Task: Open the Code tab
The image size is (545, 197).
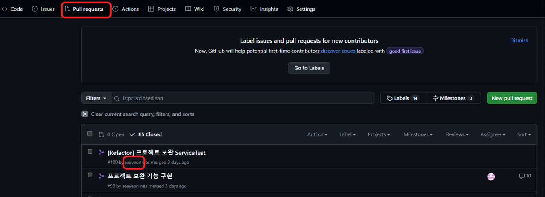Action: [x=12, y=9]
